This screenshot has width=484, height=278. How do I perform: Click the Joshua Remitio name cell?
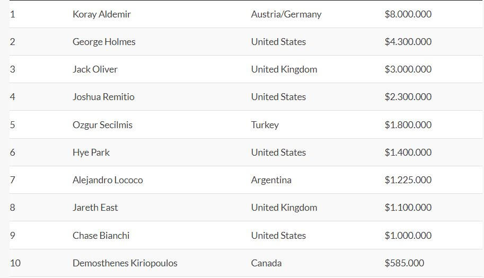tap(103, 97)
